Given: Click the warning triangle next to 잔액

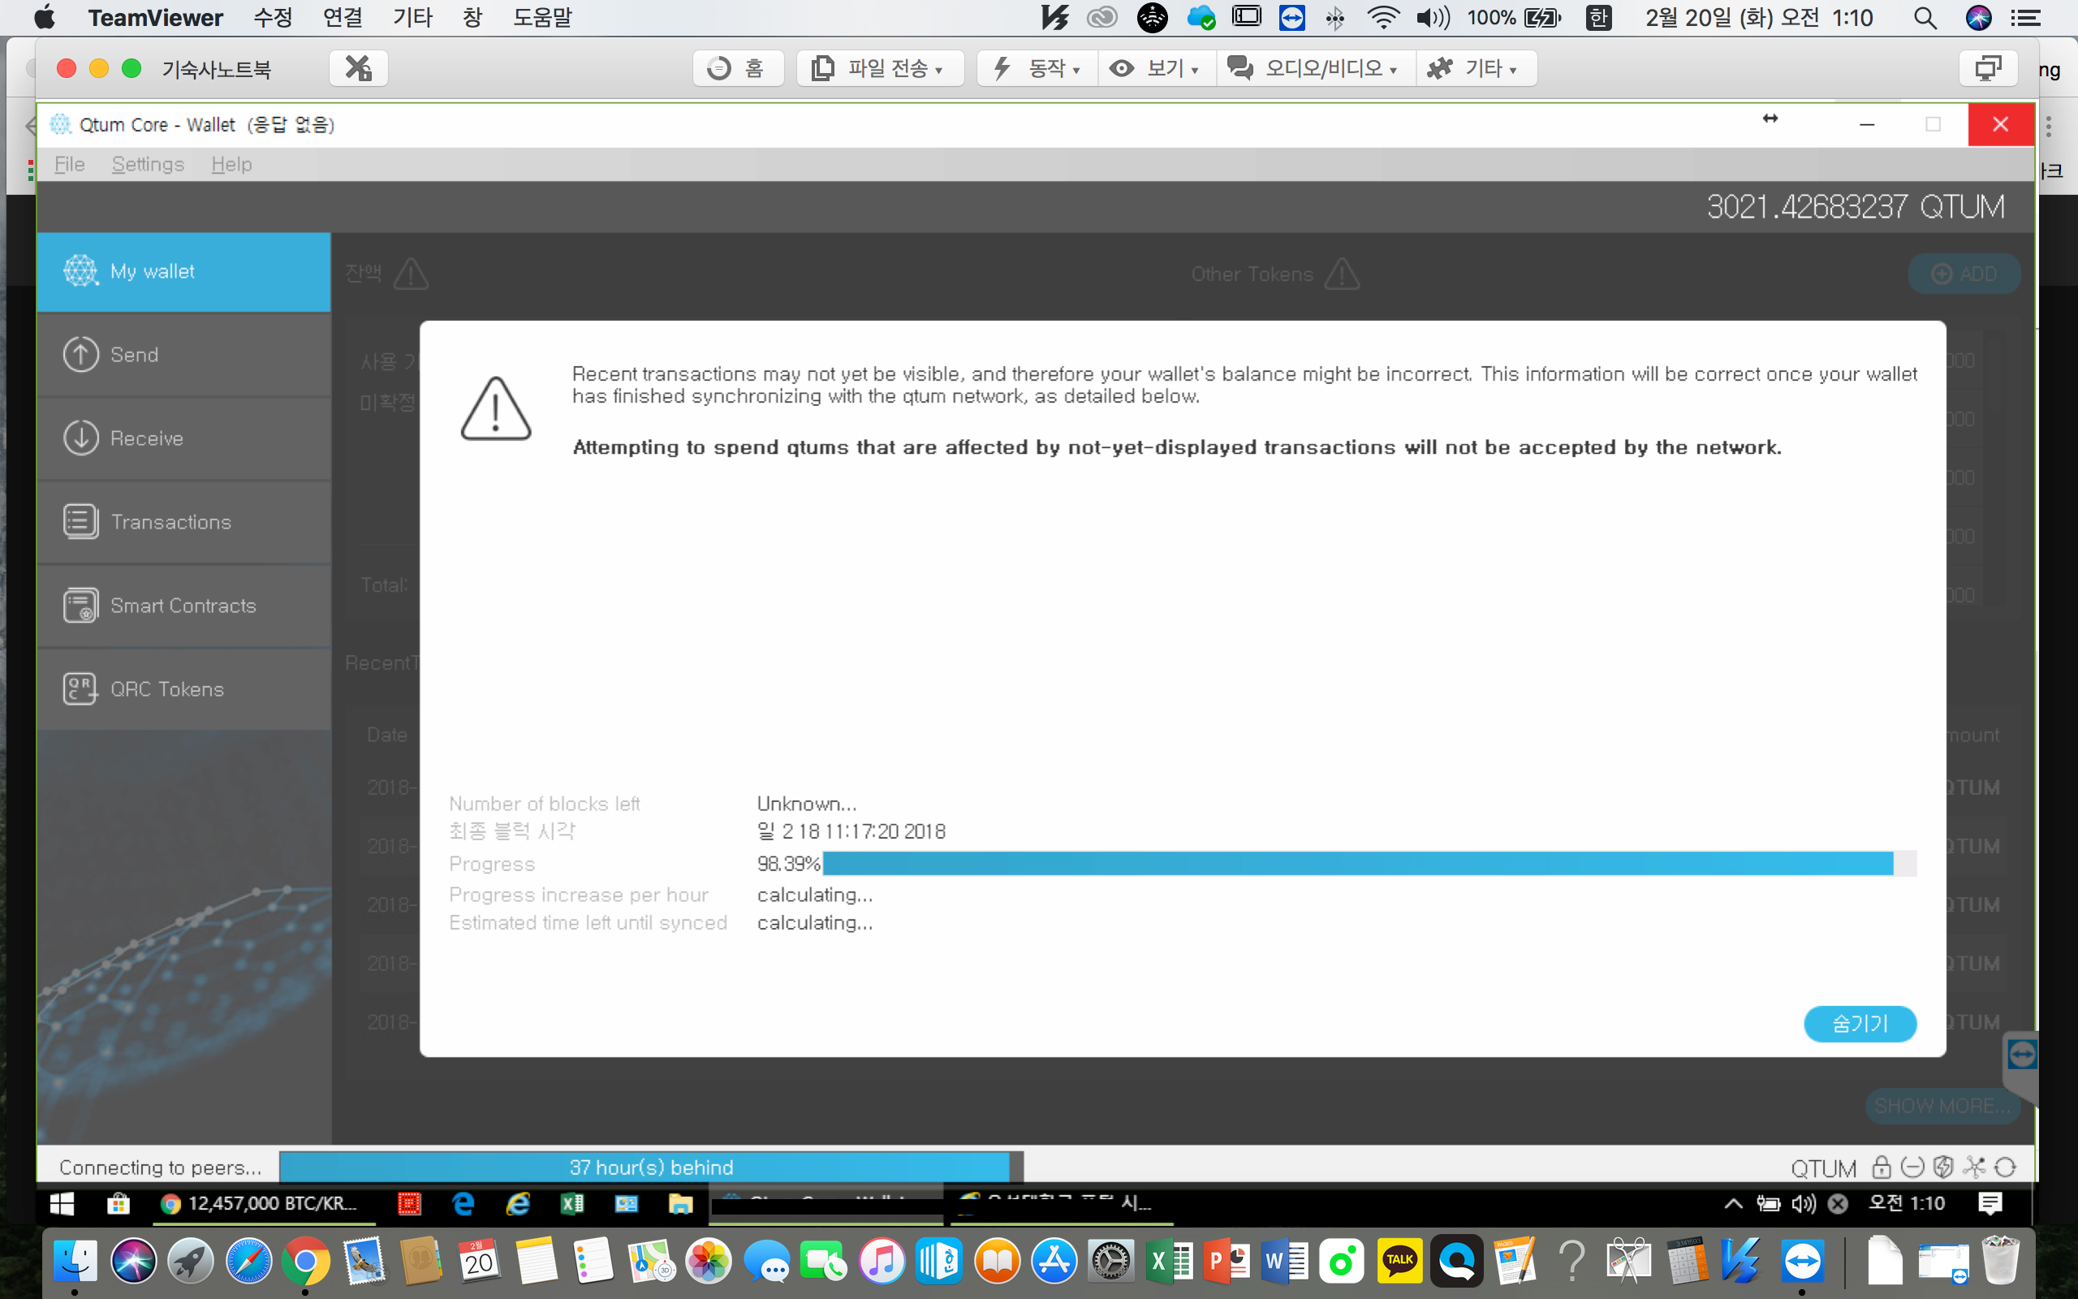Looking at the screenshot, I should [x=411, y=274].
